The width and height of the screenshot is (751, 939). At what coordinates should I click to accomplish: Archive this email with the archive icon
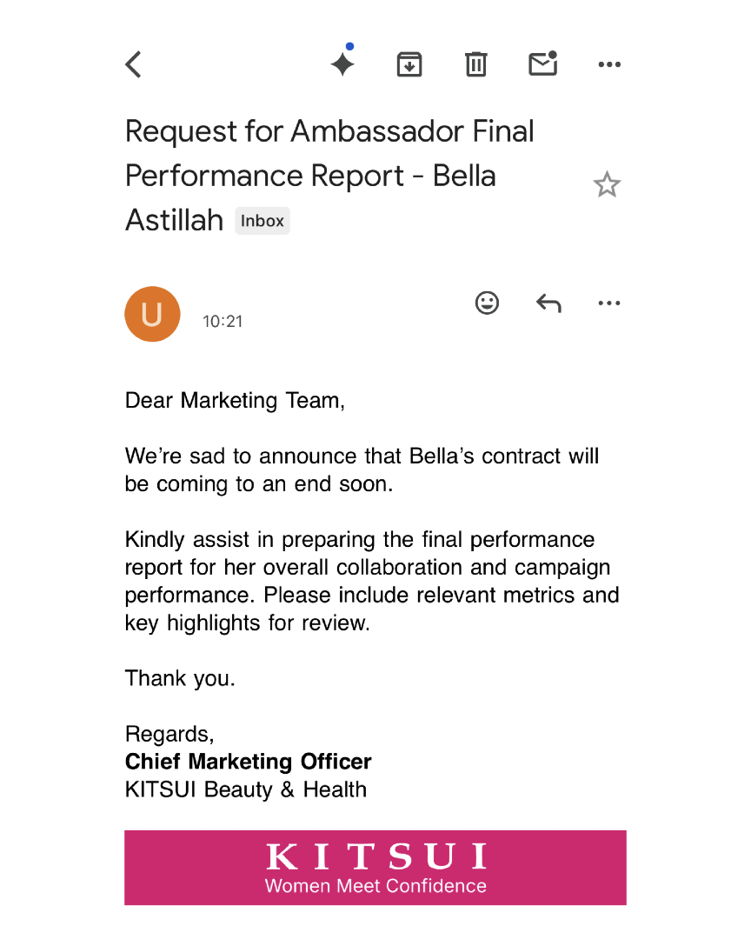(x=409, y=64)
